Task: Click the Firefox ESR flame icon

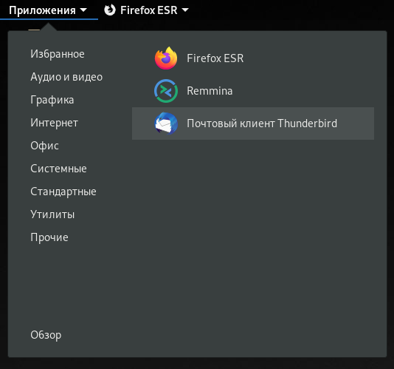Action: (166, 58)
